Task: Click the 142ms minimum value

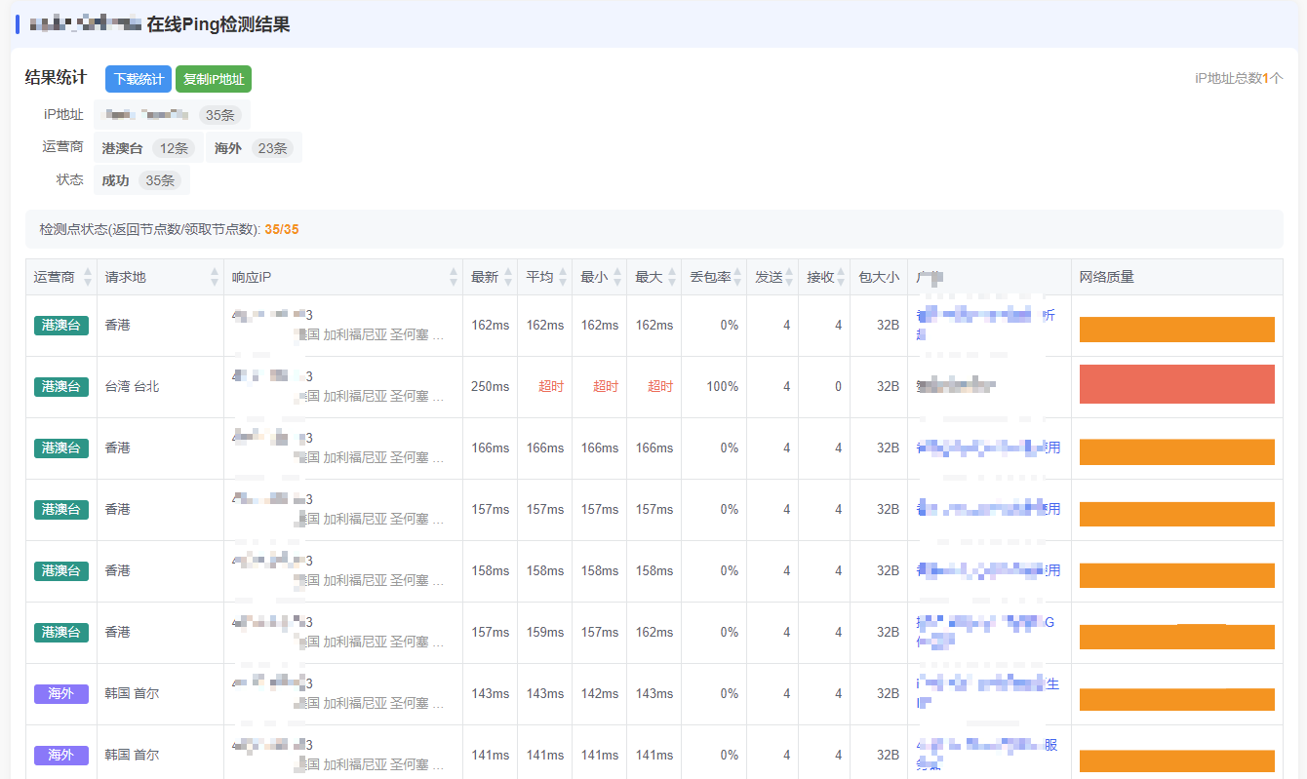Action: (599, 693)
